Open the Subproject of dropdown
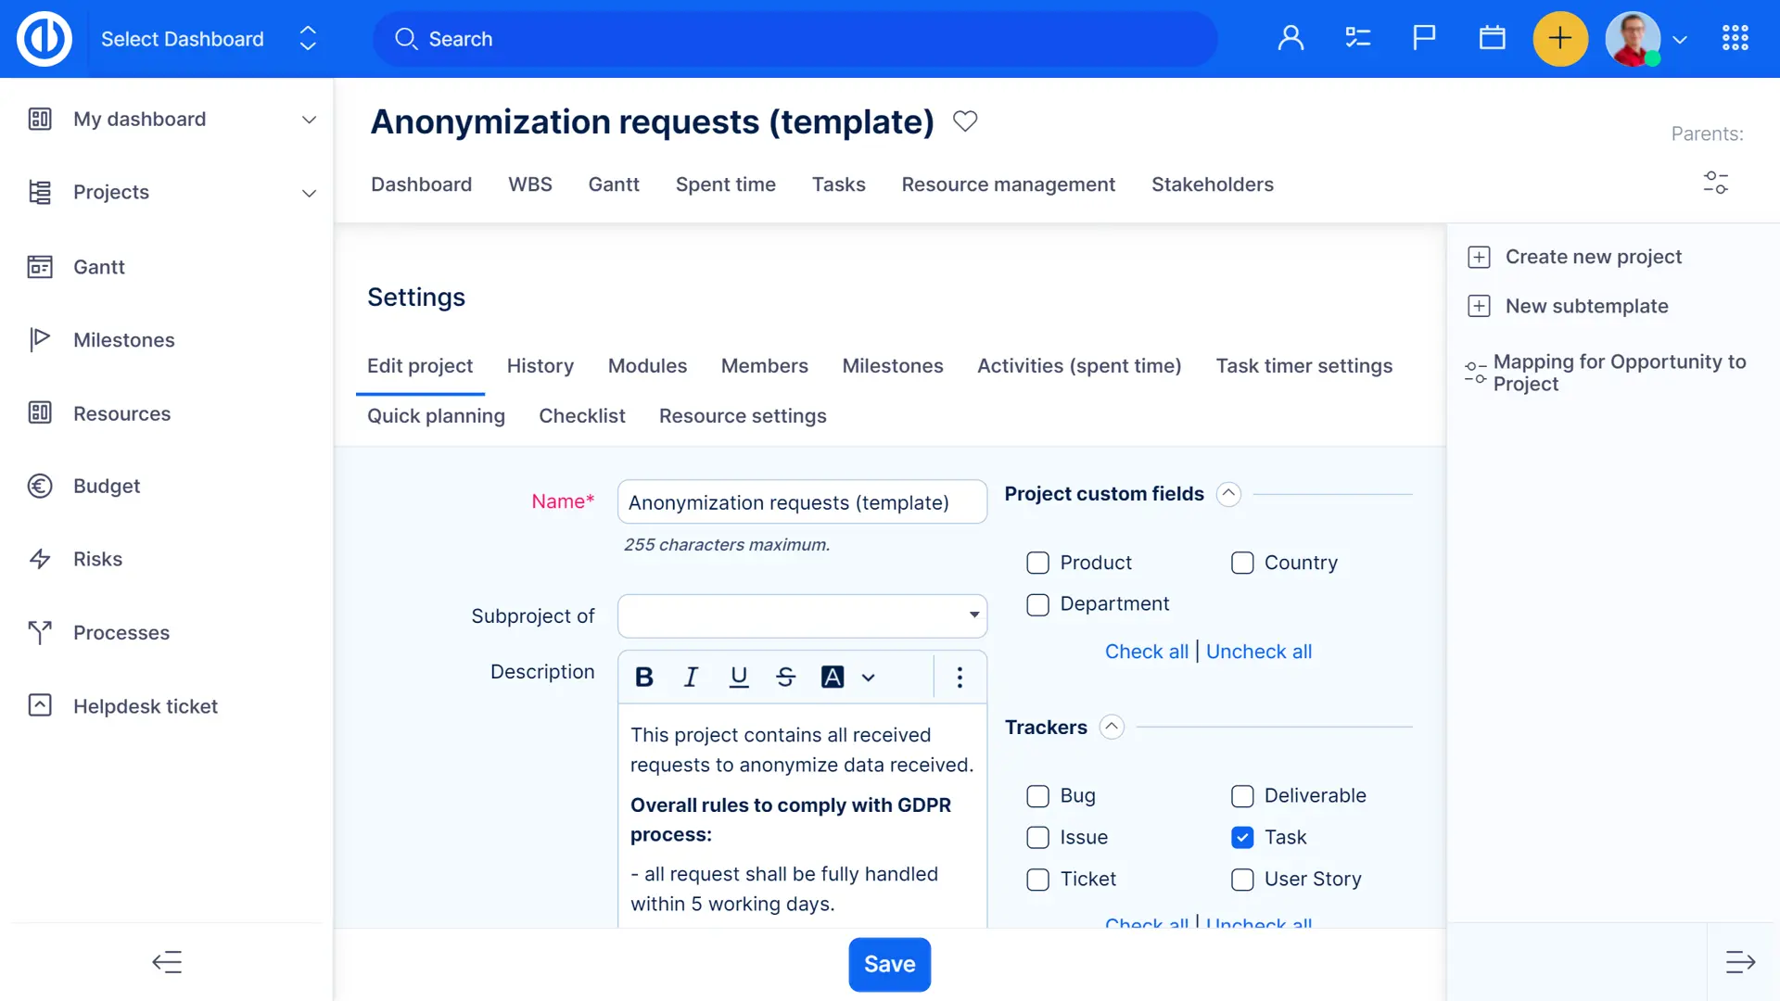Screen dimensions: 1780x1001 802,615
